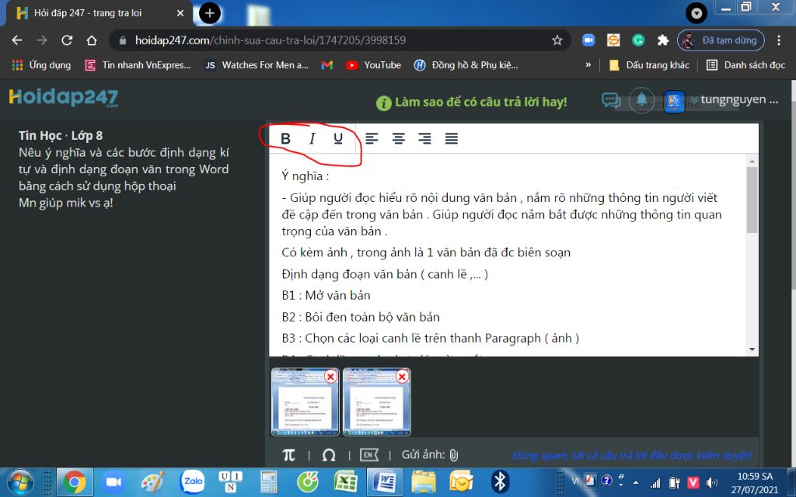796x497 pixels.
Task: Open a new browser tab
Action: (210, 13)
